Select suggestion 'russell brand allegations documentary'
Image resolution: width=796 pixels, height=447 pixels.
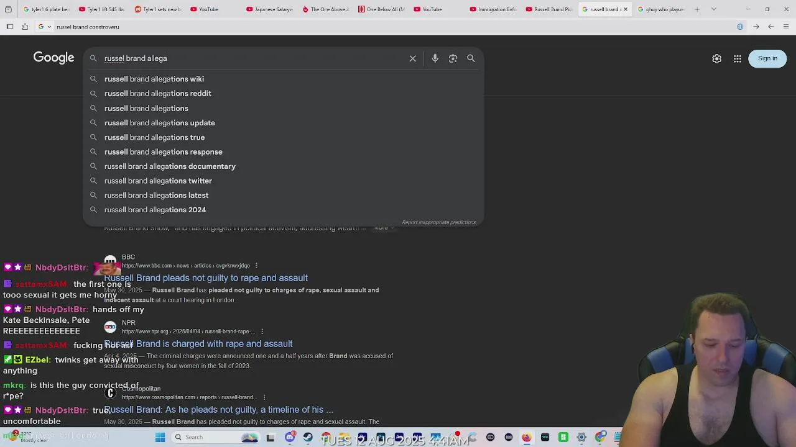coord(283,166)
